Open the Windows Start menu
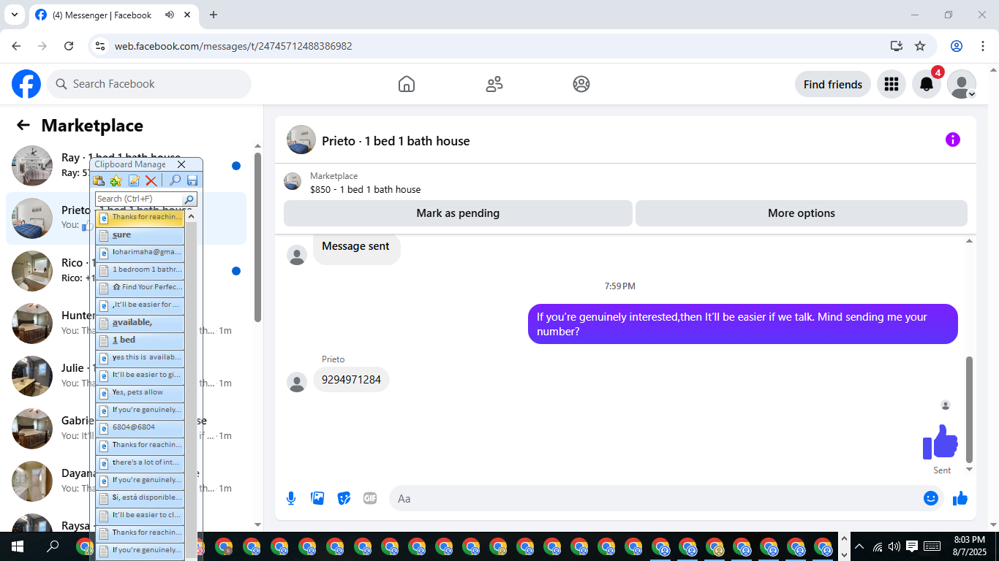The width and height of the screenshot is (999, 561). click(x=18, y=546)
